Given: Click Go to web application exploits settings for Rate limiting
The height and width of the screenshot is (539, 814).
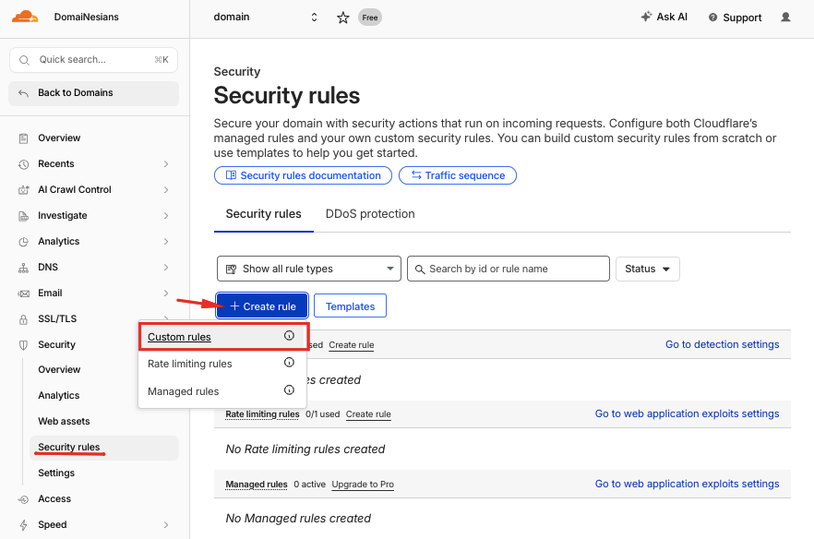Looking at the screenshot, I should click(687, 413).
